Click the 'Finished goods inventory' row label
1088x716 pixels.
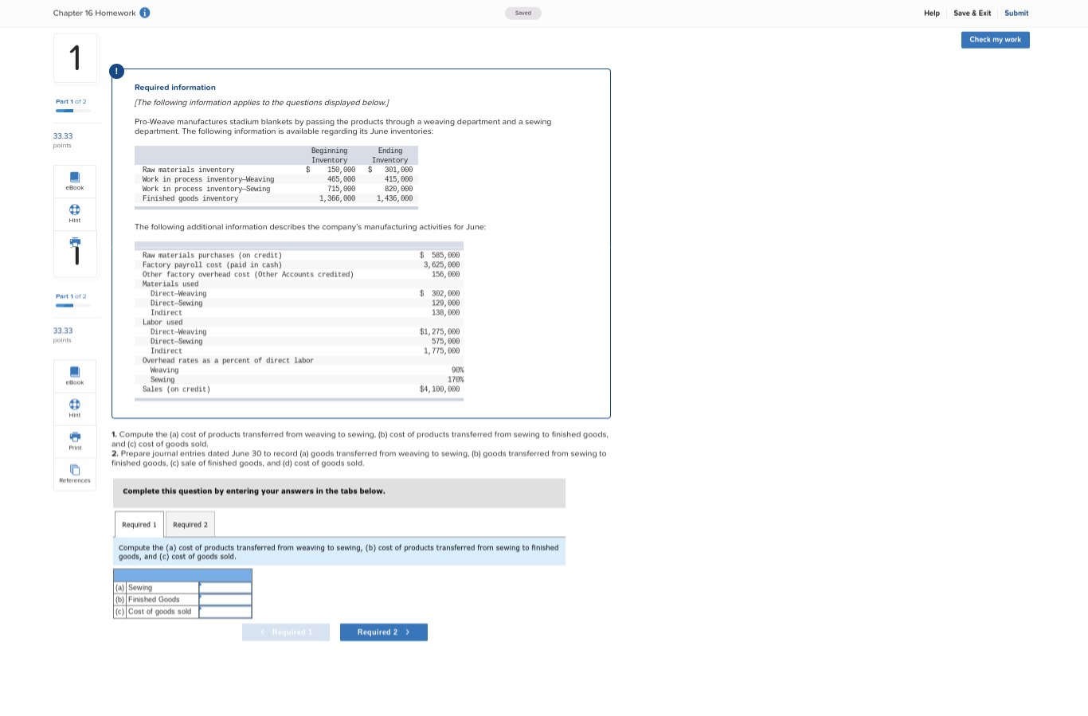pos(190,198)
